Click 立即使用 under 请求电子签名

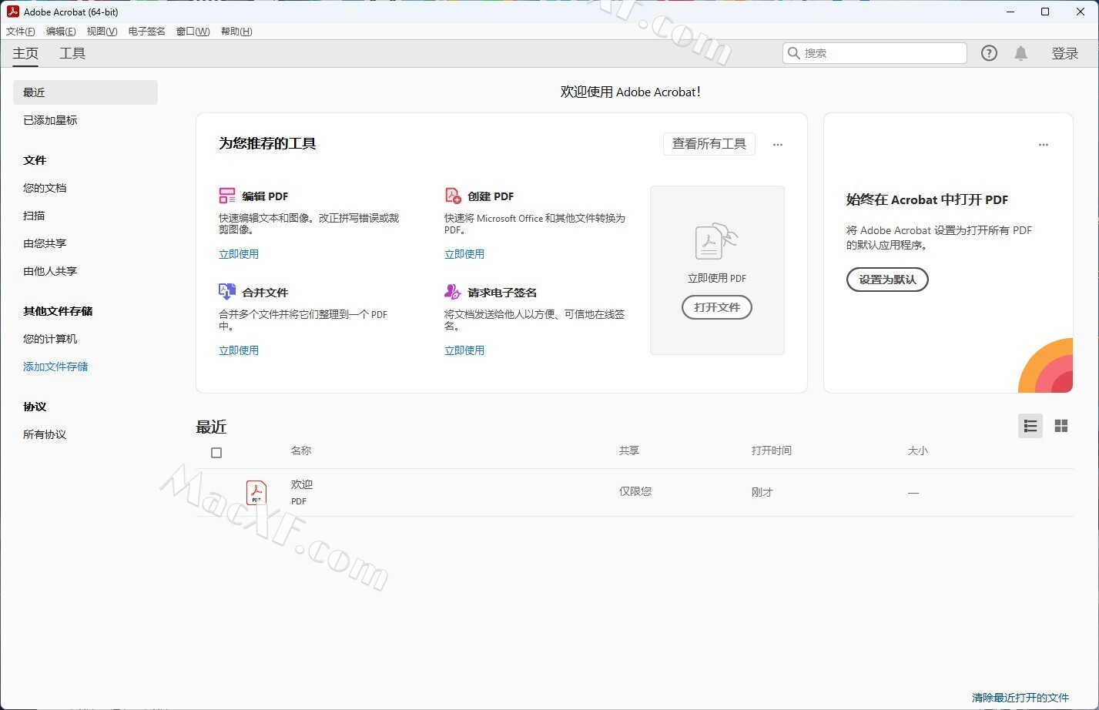(x=464, y=350)
